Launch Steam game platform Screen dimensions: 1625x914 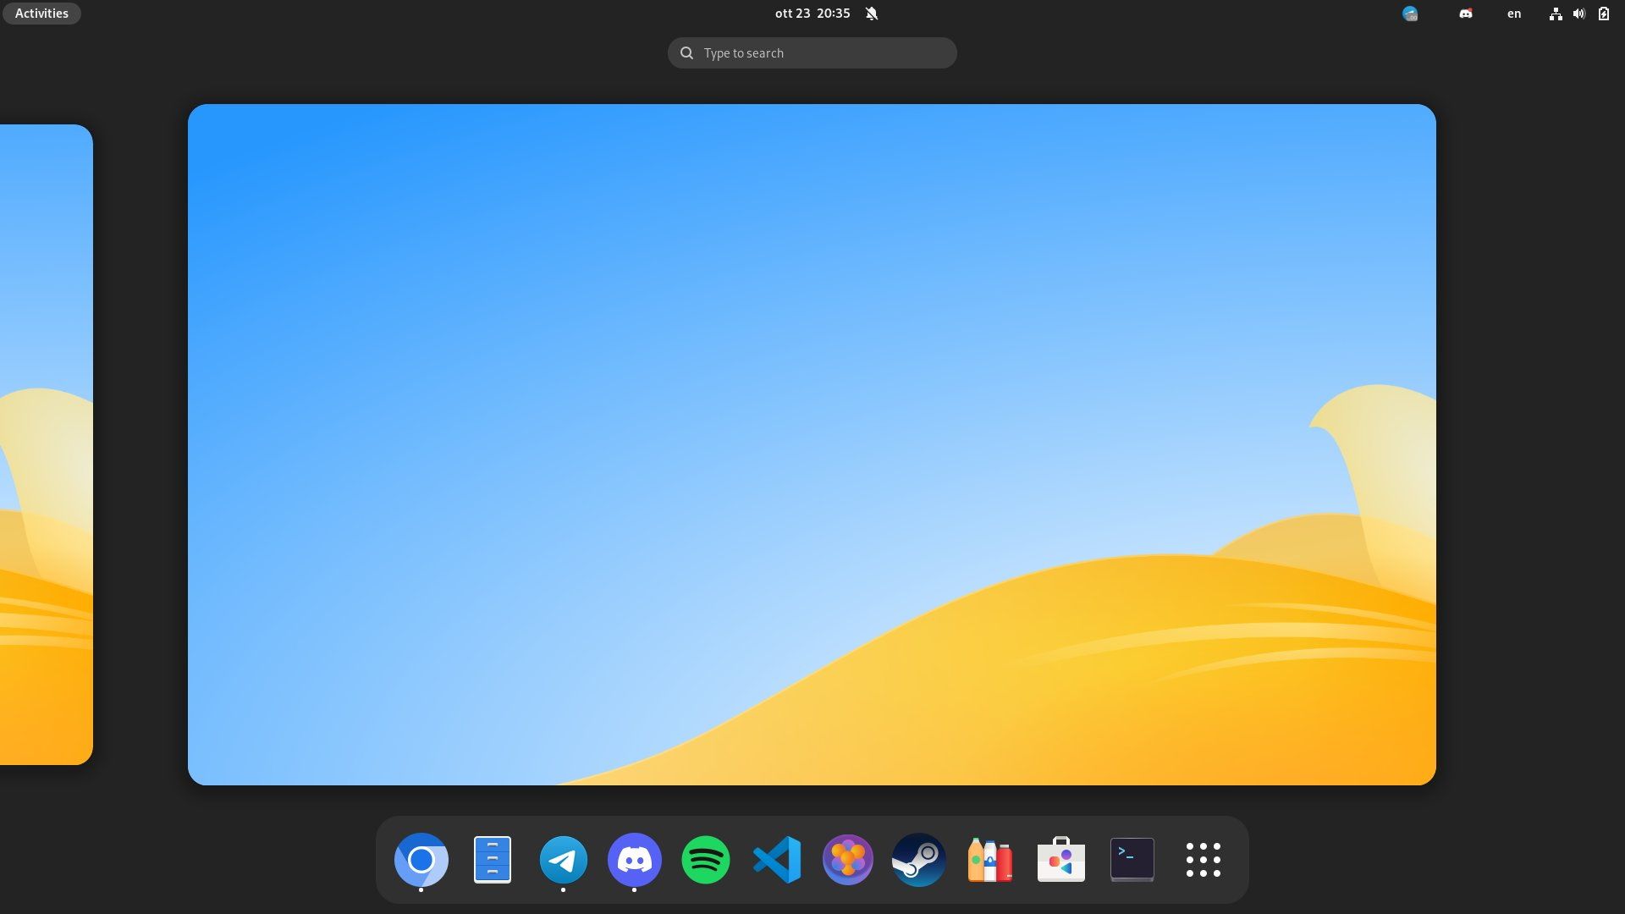point(917,859)
